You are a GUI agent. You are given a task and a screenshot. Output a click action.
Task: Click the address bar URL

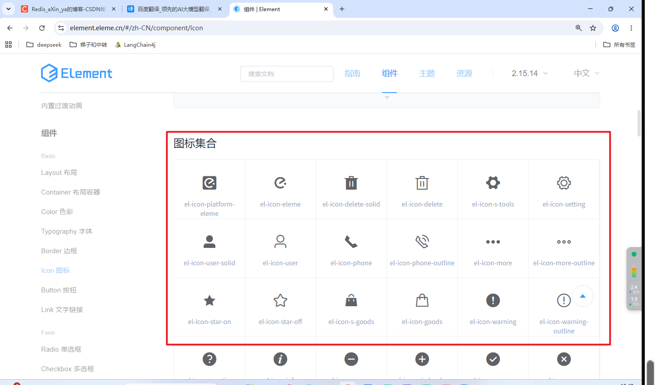[136, 28]
